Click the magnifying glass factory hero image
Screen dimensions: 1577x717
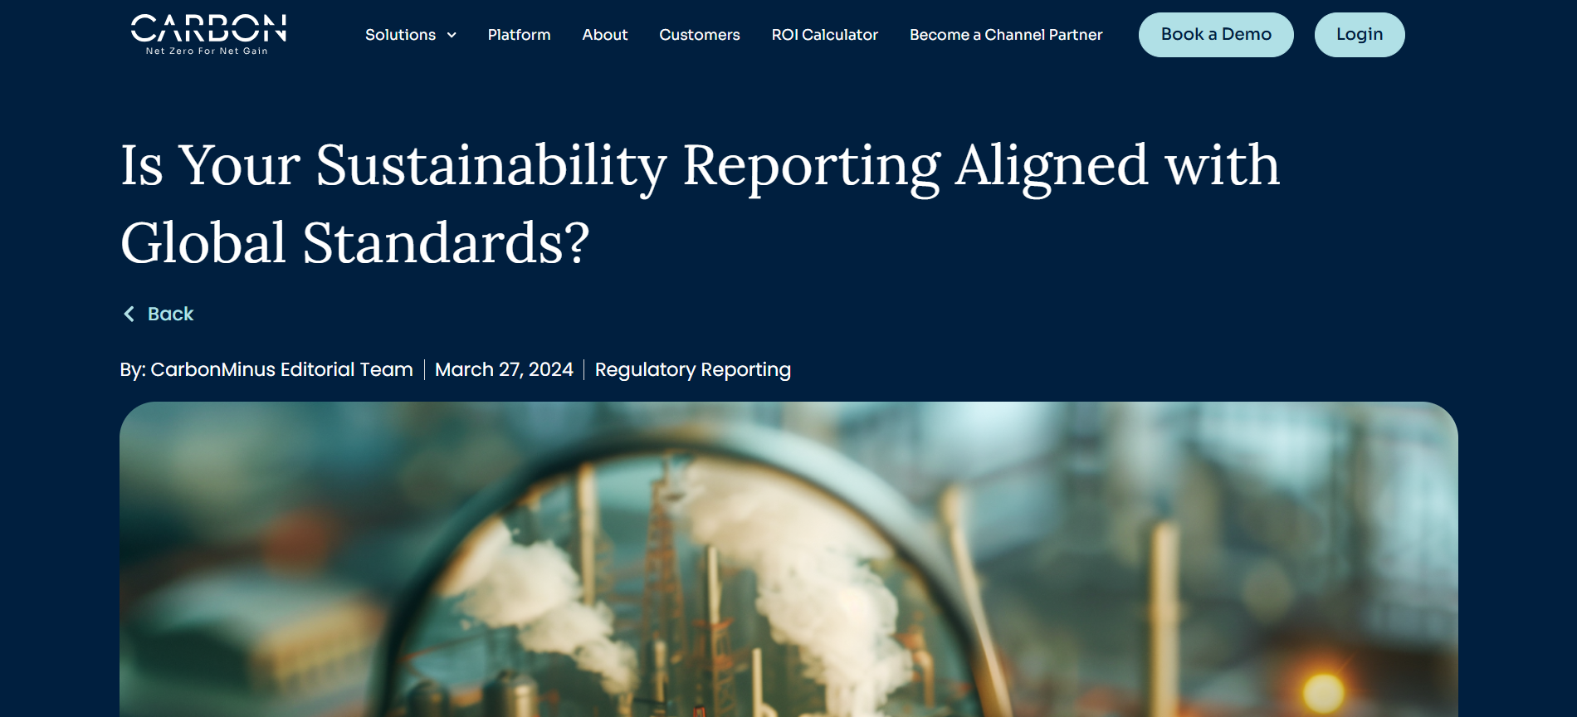(788, 559)
